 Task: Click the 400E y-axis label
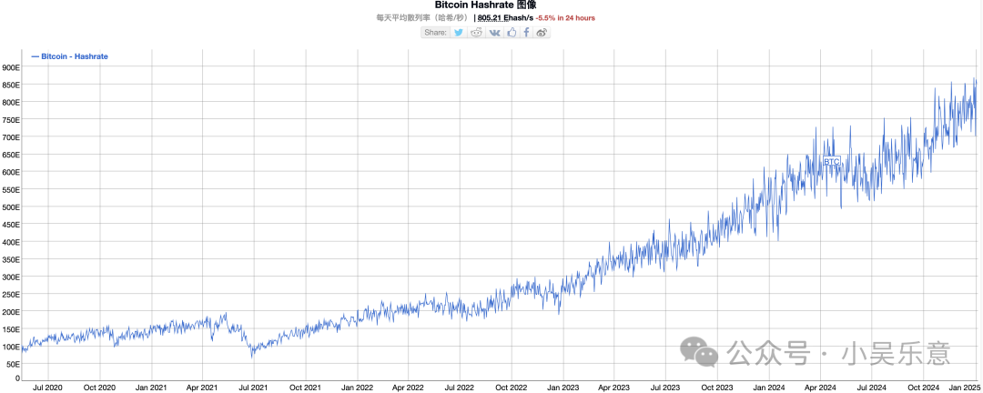11,241
